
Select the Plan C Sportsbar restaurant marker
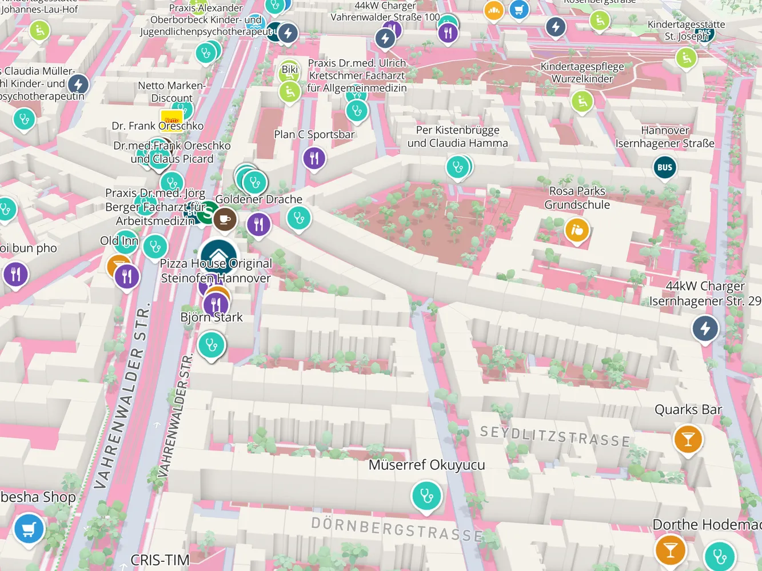tap(314, 158)
